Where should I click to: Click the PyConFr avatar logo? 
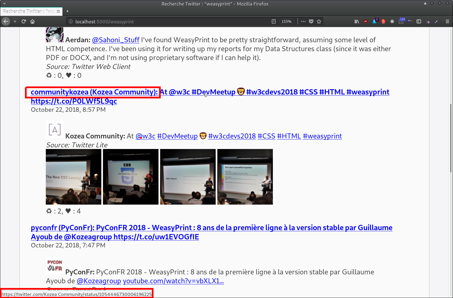pyautogui.click(x=55, y=265)
